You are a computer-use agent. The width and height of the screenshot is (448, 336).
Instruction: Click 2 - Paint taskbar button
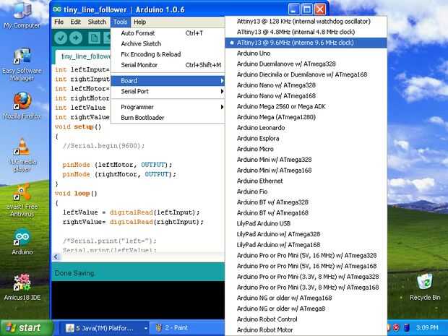click(187, 328)
